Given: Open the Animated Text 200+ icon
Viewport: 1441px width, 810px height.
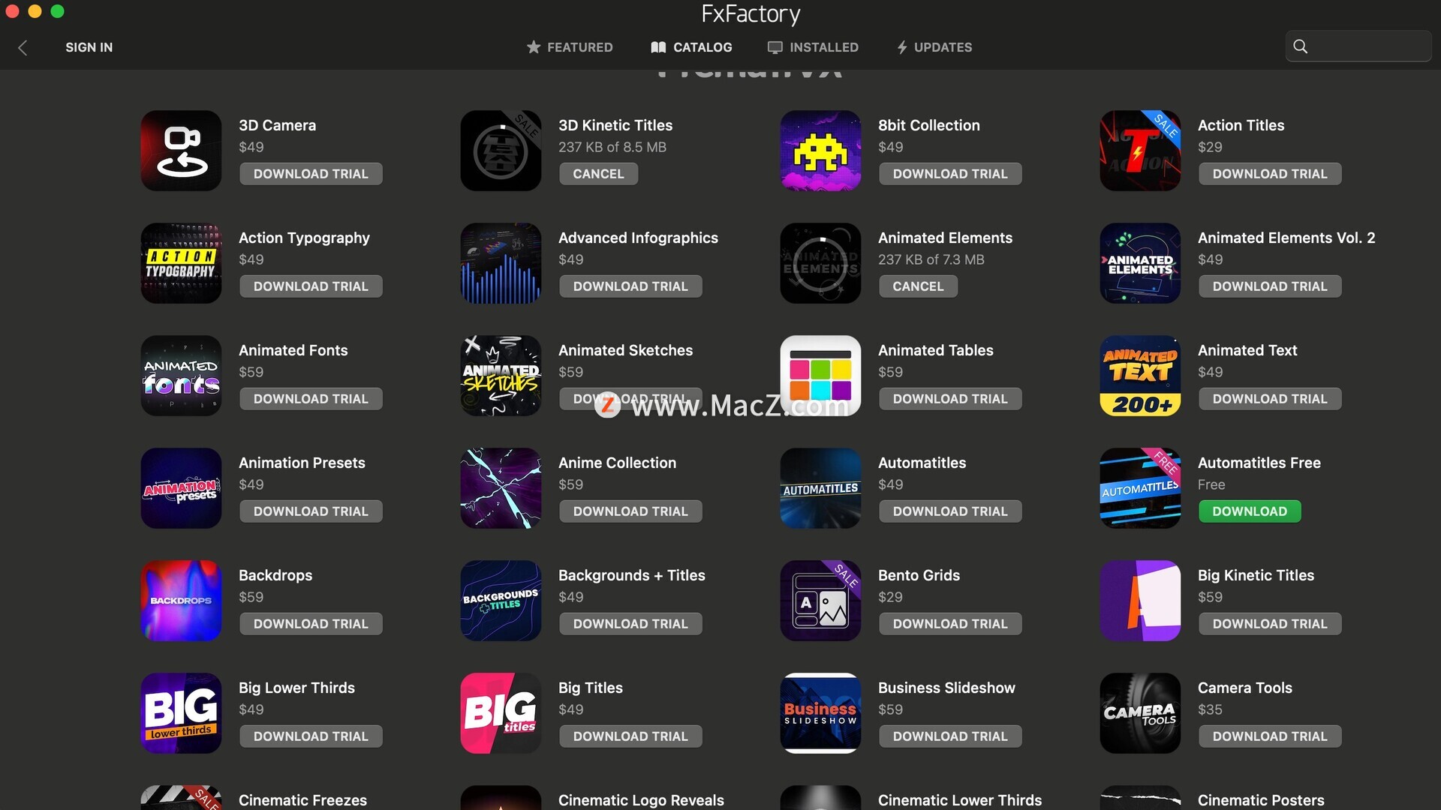Looking at the screenshot, I should point(1140,376).
